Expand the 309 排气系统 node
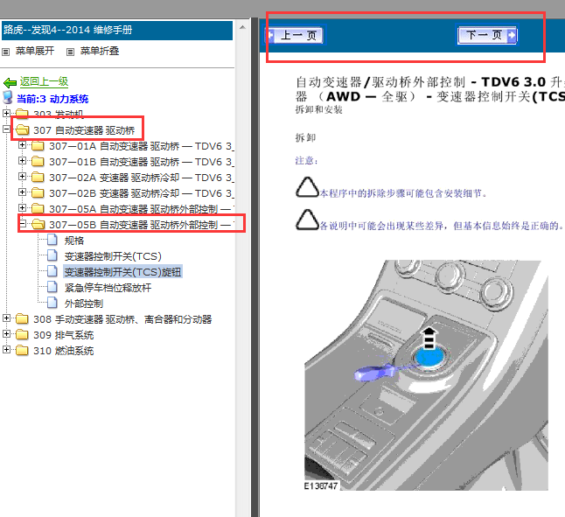 (6, 334)
